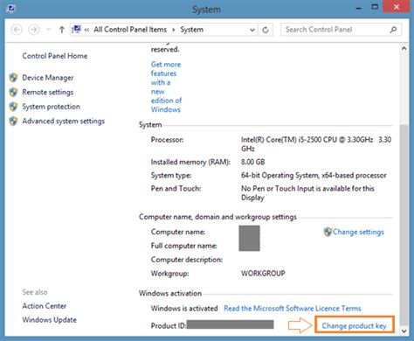Open Action Center under See also
The image size is (414, 341).
coord(45,306)
